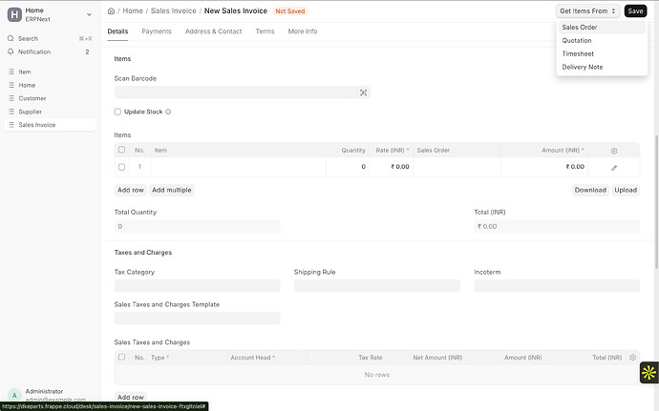This screenshot has height=411, width=659.
Task: Switch to the Payments tab
Action: pos(157,31)
